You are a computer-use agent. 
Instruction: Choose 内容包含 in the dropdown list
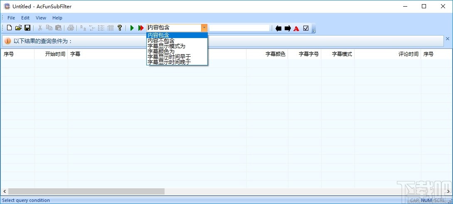pyautogui.click(x=177, y=36)
